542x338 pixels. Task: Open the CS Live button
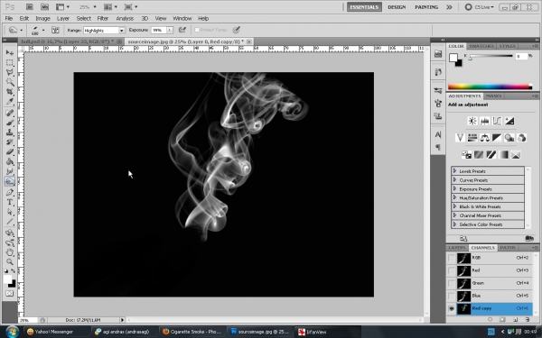480,7
